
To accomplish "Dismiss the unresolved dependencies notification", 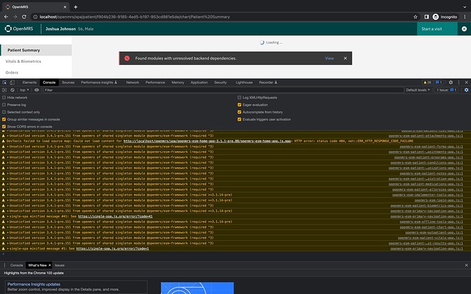I will (345, 58).
